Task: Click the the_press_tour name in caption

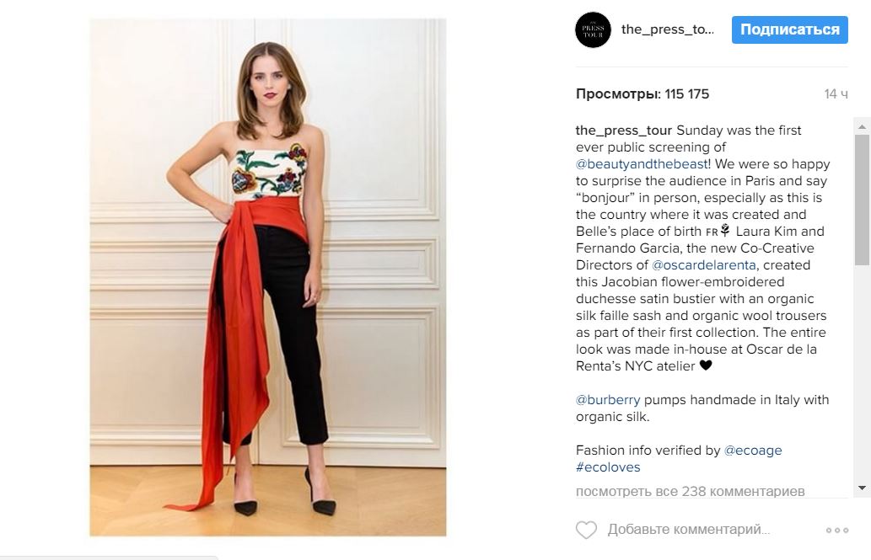Action: click(623, 131)
